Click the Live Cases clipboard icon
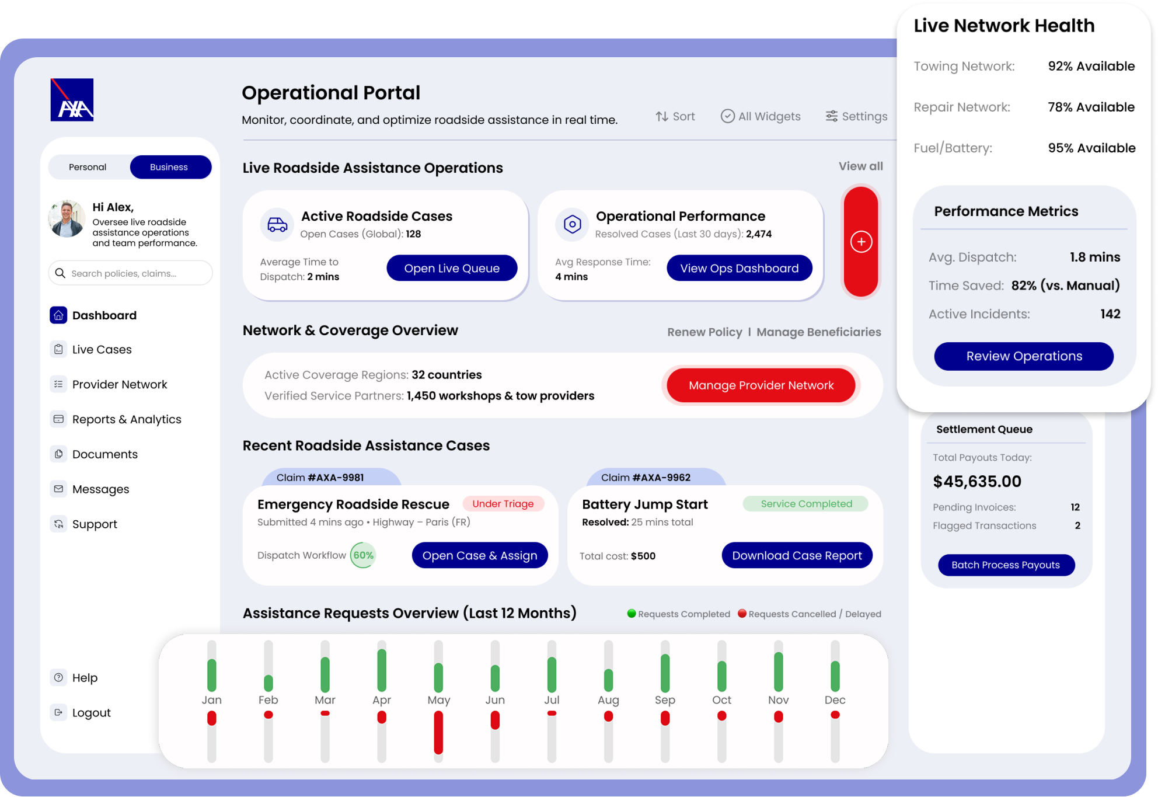Image resolution: width=1158 pixels, height=797 pixels. (x=58, y=349)
